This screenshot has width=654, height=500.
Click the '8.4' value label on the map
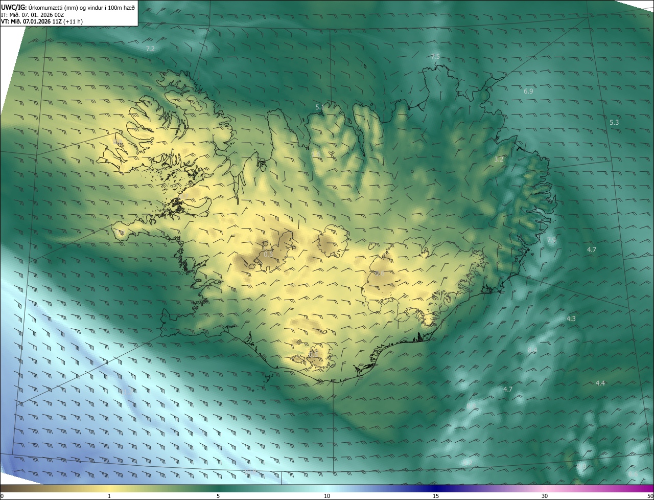[532, 350]
